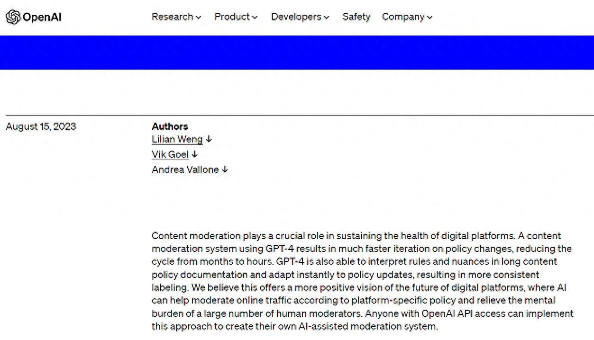
Task: Click the down arrow next to Vik Goel
Action: (x=195, y=154)
